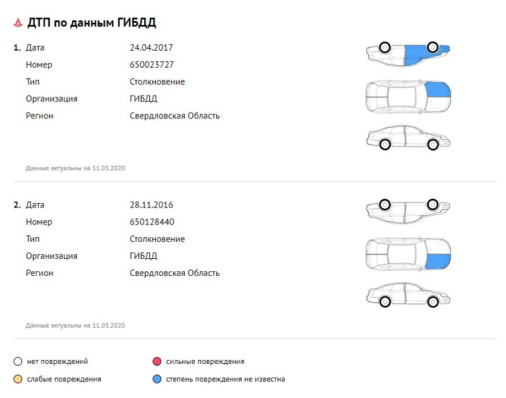The image size is (506, 398).
Task: Click the date 24.04.2017
Action: (x=151, y=47)
